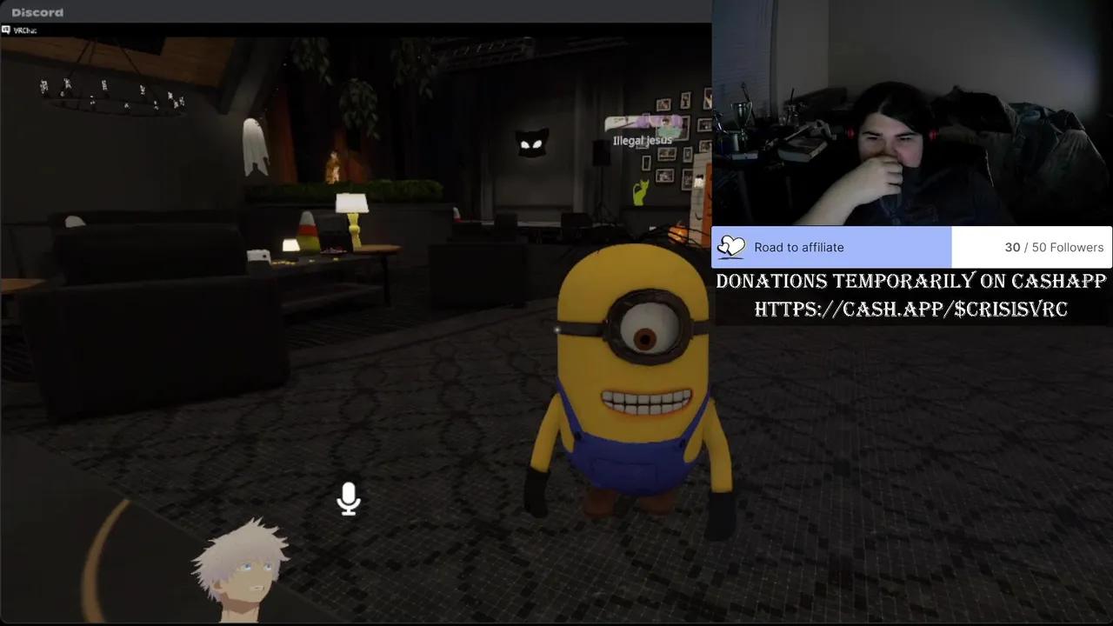This screenshot has width=1113, height=626.
Task: Click the Discord window title
Action: (37, 12)
